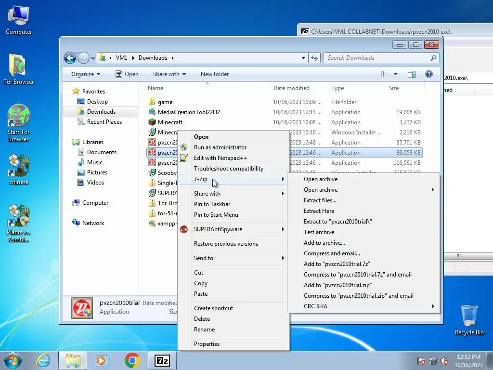Launch Internet Explorer from the taskbar
This screenshot has width=493, height=370.
pyautogui.click(x=43, y=360)
